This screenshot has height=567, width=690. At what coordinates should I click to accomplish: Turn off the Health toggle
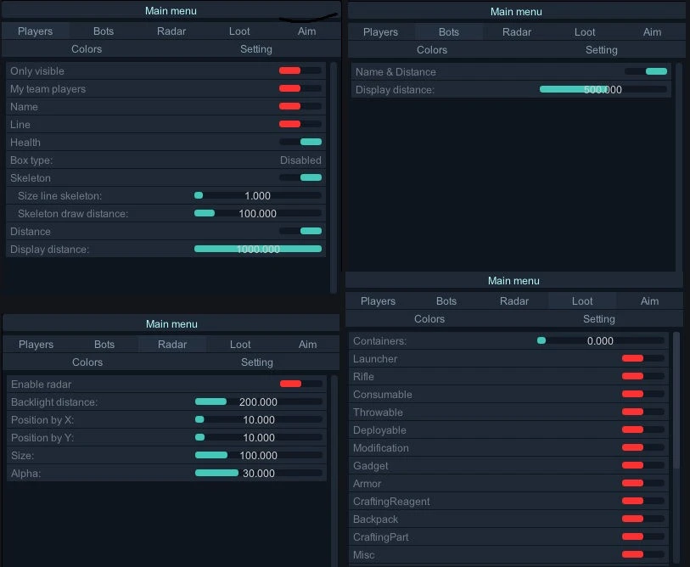(300, 142)
